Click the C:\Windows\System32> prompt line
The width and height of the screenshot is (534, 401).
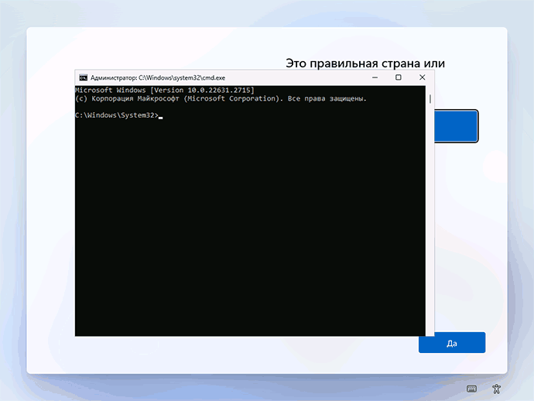[116, 115]
